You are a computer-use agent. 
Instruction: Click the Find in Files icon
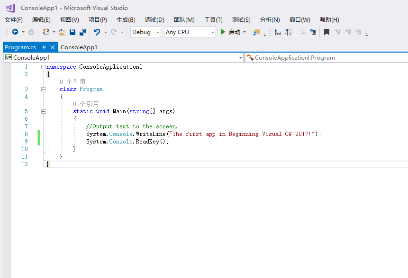256,32
